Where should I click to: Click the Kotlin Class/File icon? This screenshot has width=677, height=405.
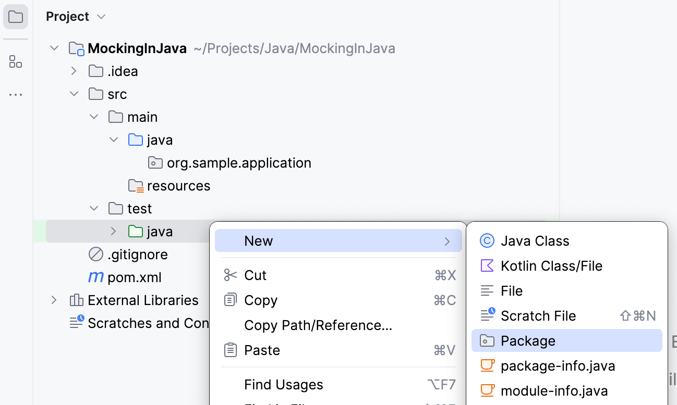(487, 265)
